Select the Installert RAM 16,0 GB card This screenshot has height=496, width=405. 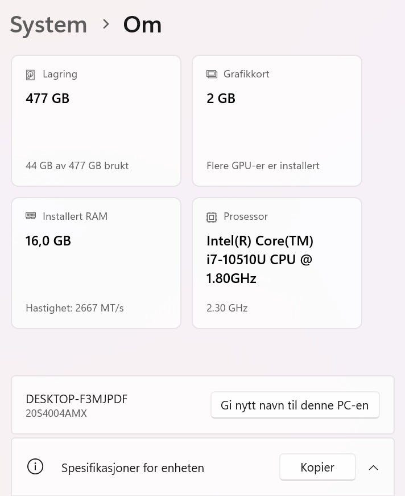tap(96, 263)
